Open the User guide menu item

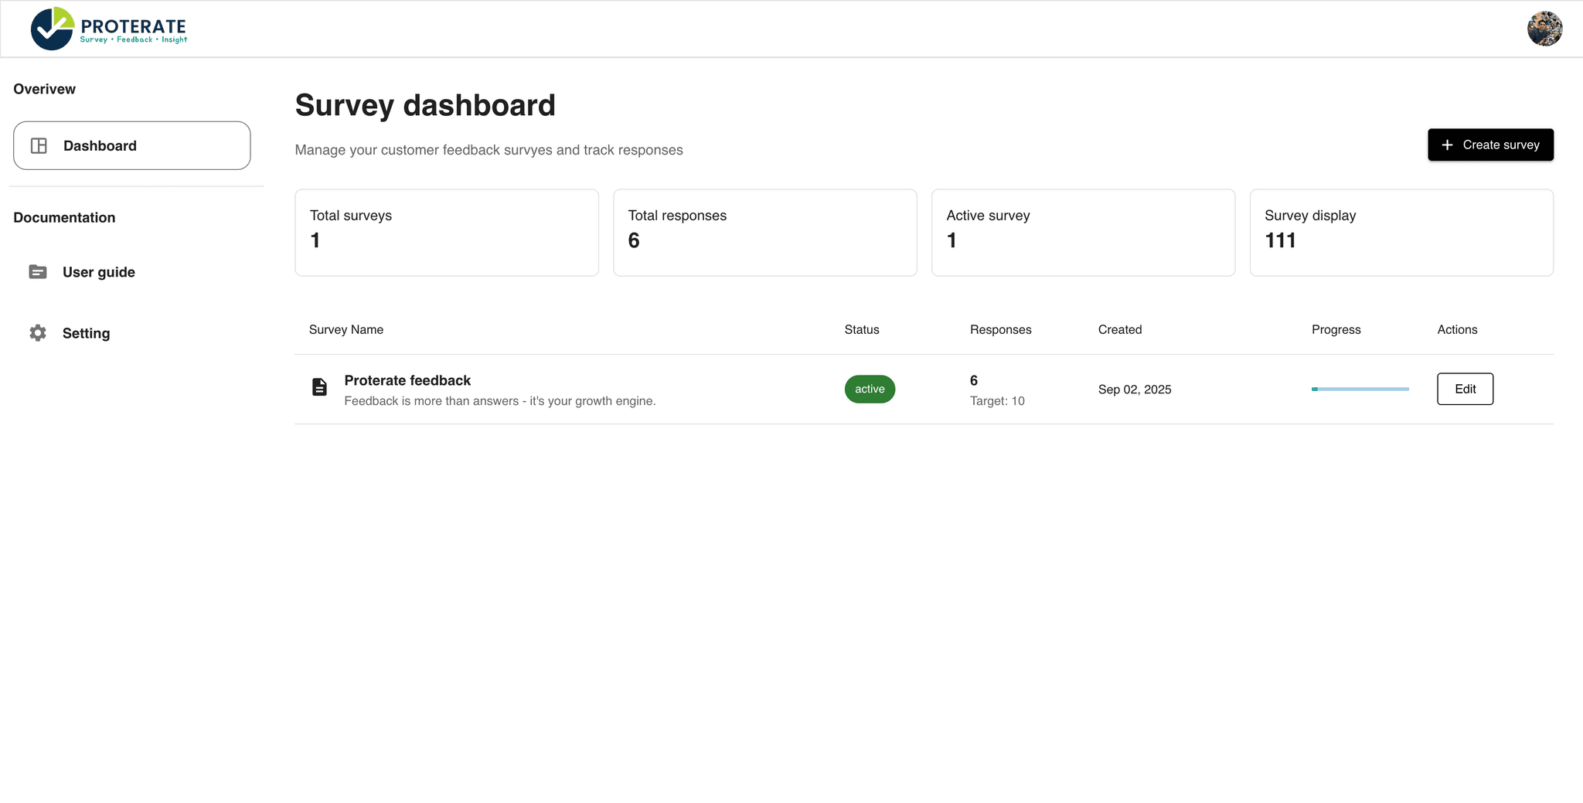[x=98, y=272]
